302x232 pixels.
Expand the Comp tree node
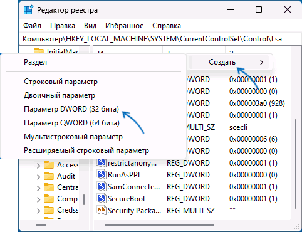tap(39, 199)
